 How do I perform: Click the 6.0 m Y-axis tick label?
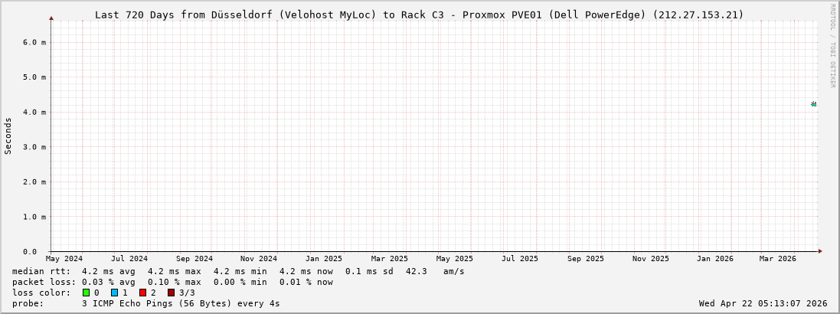click(34, 42)
